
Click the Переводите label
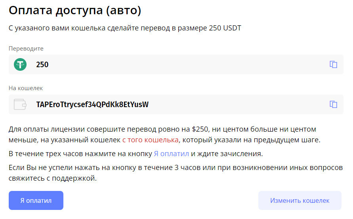[26, 49]
